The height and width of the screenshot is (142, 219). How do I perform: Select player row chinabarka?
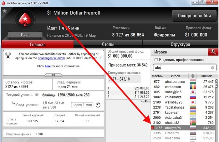click(x=183, y=97)
